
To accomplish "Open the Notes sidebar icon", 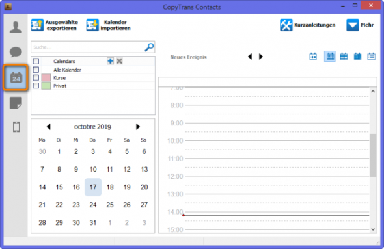I will [x=16, y=103].
